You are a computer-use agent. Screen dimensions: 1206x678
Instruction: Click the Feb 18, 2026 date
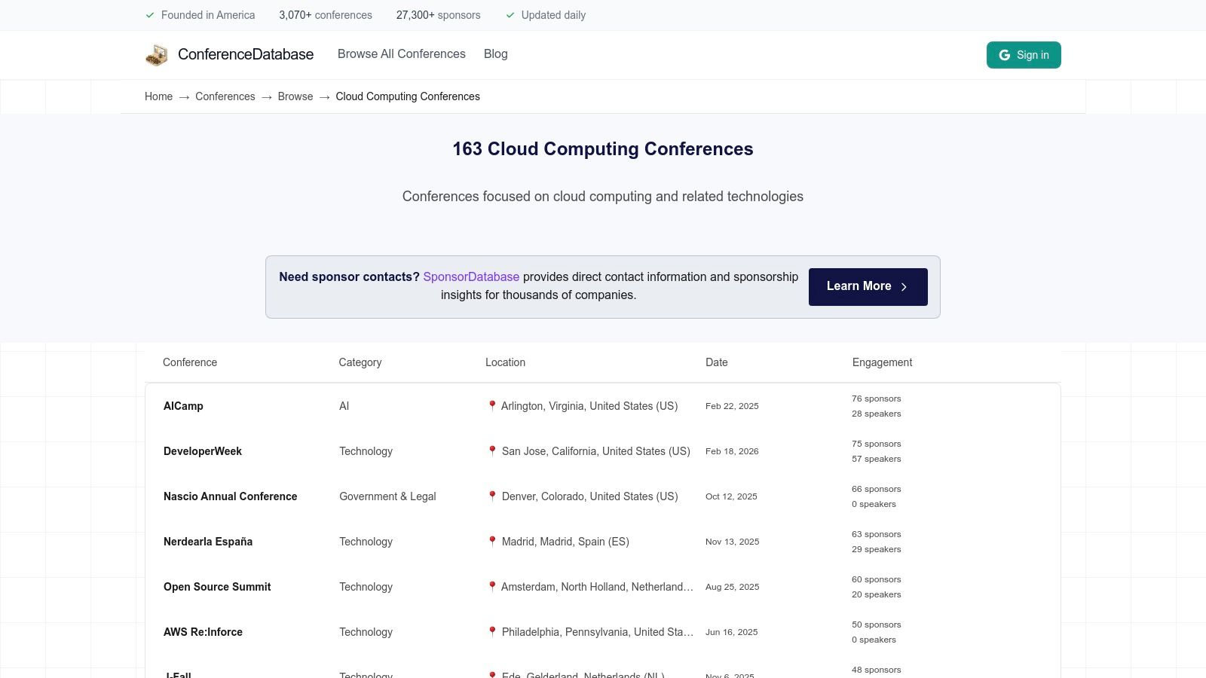click(732, 451)
